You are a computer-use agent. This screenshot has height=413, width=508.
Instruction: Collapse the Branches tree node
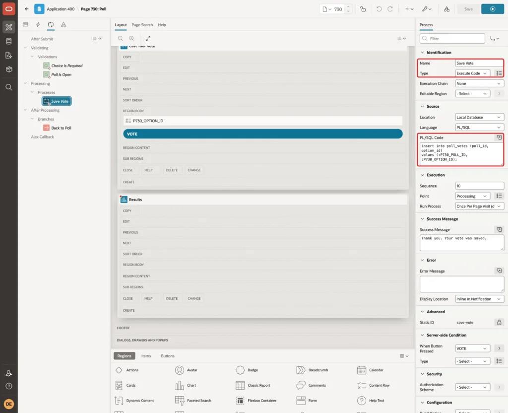(32, 119)
